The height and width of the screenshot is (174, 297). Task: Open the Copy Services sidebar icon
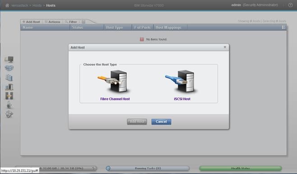(9, 96)
